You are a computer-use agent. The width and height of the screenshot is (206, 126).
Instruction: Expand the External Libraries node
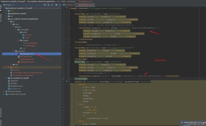[4, 91]
